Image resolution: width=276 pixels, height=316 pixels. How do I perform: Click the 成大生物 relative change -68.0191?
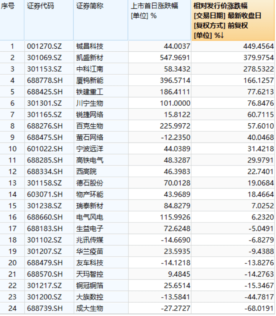click(259, 308)
